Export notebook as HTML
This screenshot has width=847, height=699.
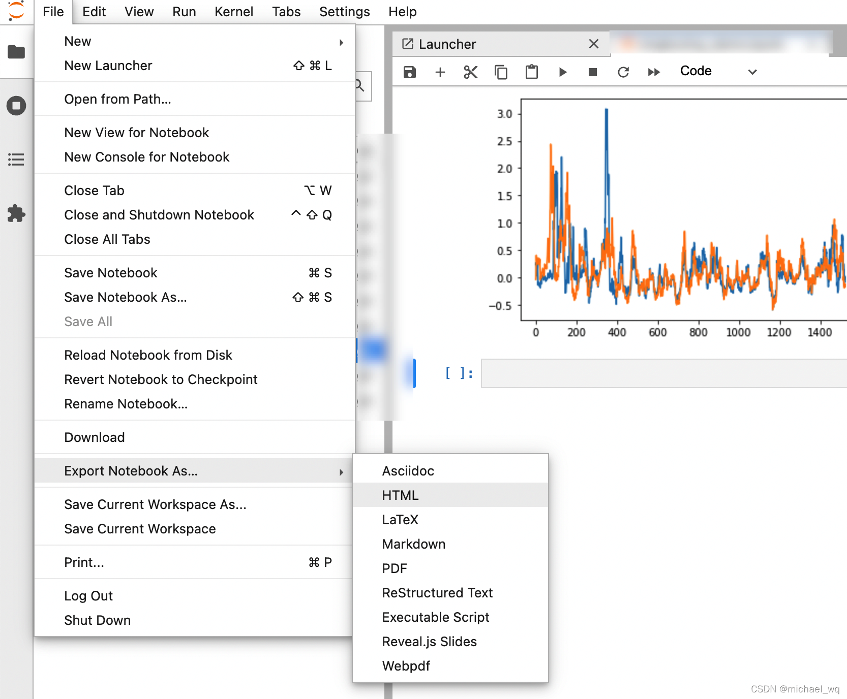coord(450,495)
